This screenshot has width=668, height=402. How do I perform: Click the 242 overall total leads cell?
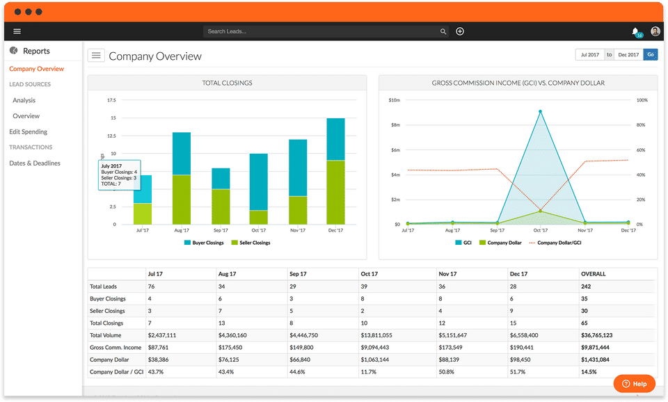(x=586, y=287)
